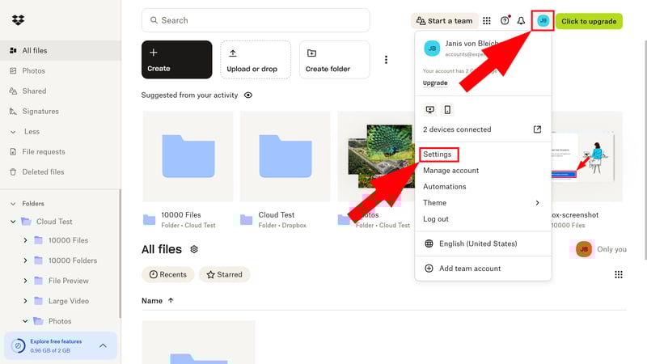Image resolution: width=647 pixels, height=364 pixels.
Task: Click the Upgrade link in account menu
Action: click(x=435, y=83)
